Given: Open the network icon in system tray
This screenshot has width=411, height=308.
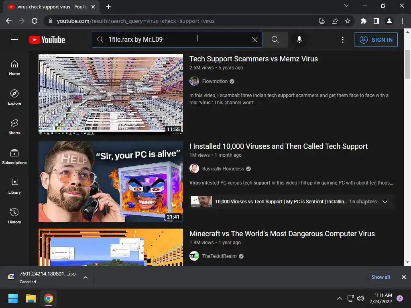Looking at the screenshot, I should pyautogui.click(x=350, y=298).
